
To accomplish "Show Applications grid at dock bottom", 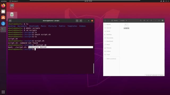I will (x=3, y=92).
